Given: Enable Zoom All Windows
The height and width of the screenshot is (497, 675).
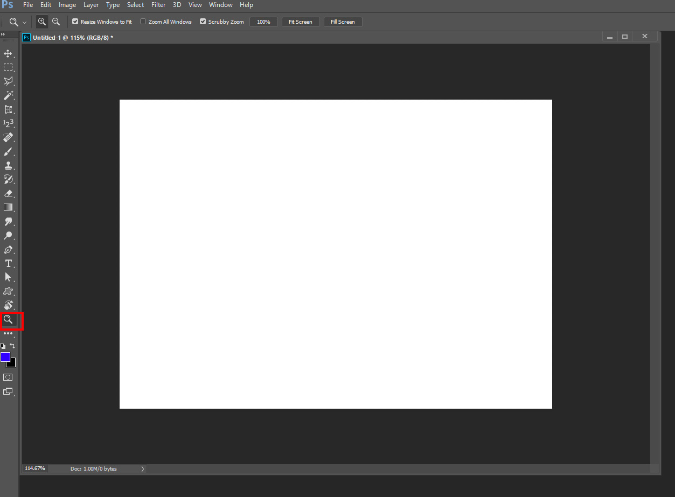Looking at the screenshot, I should click(x=143, y=22).
